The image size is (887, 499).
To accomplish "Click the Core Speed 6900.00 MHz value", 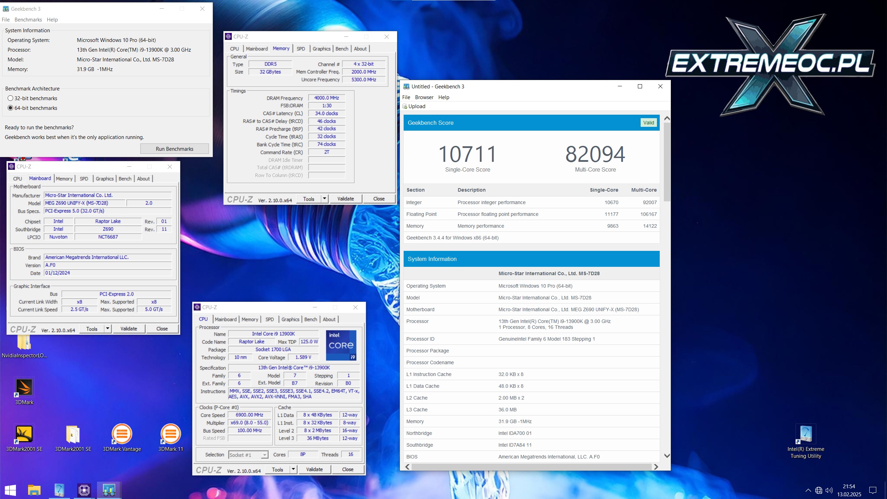I will (249, 415).
